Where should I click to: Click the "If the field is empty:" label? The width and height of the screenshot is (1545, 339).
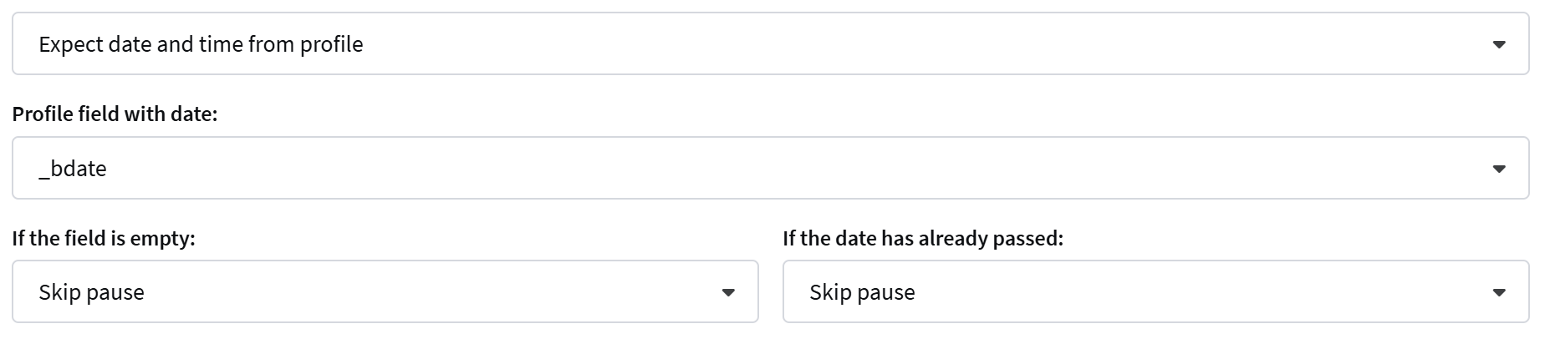click(x=104, y=239)
